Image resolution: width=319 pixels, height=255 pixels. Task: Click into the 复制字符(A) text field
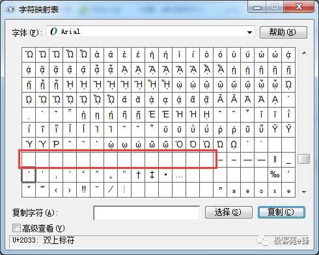146,213
